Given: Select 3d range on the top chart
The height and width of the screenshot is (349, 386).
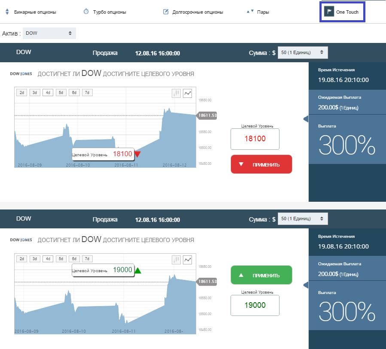Looking at the screenshot, I should click(x=35, y=93).
